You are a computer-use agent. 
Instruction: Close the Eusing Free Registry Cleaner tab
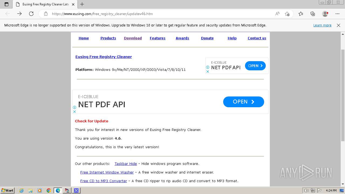click(73, 4)
